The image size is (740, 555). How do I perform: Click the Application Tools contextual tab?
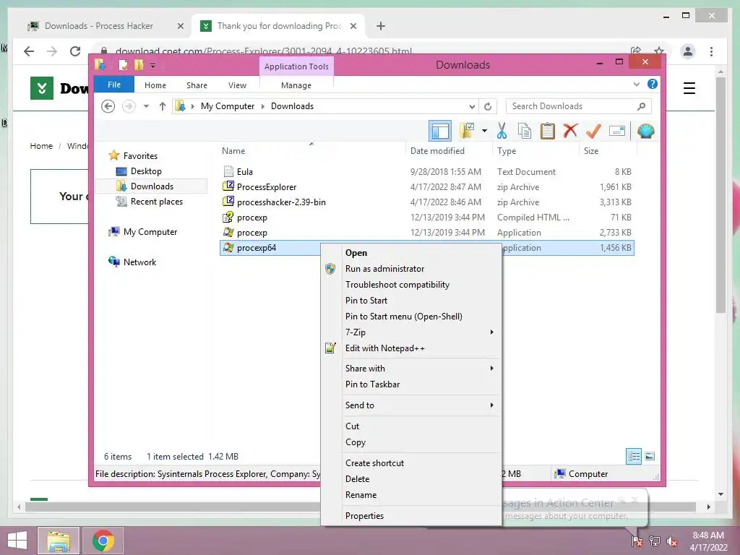[x=296, y=66]
